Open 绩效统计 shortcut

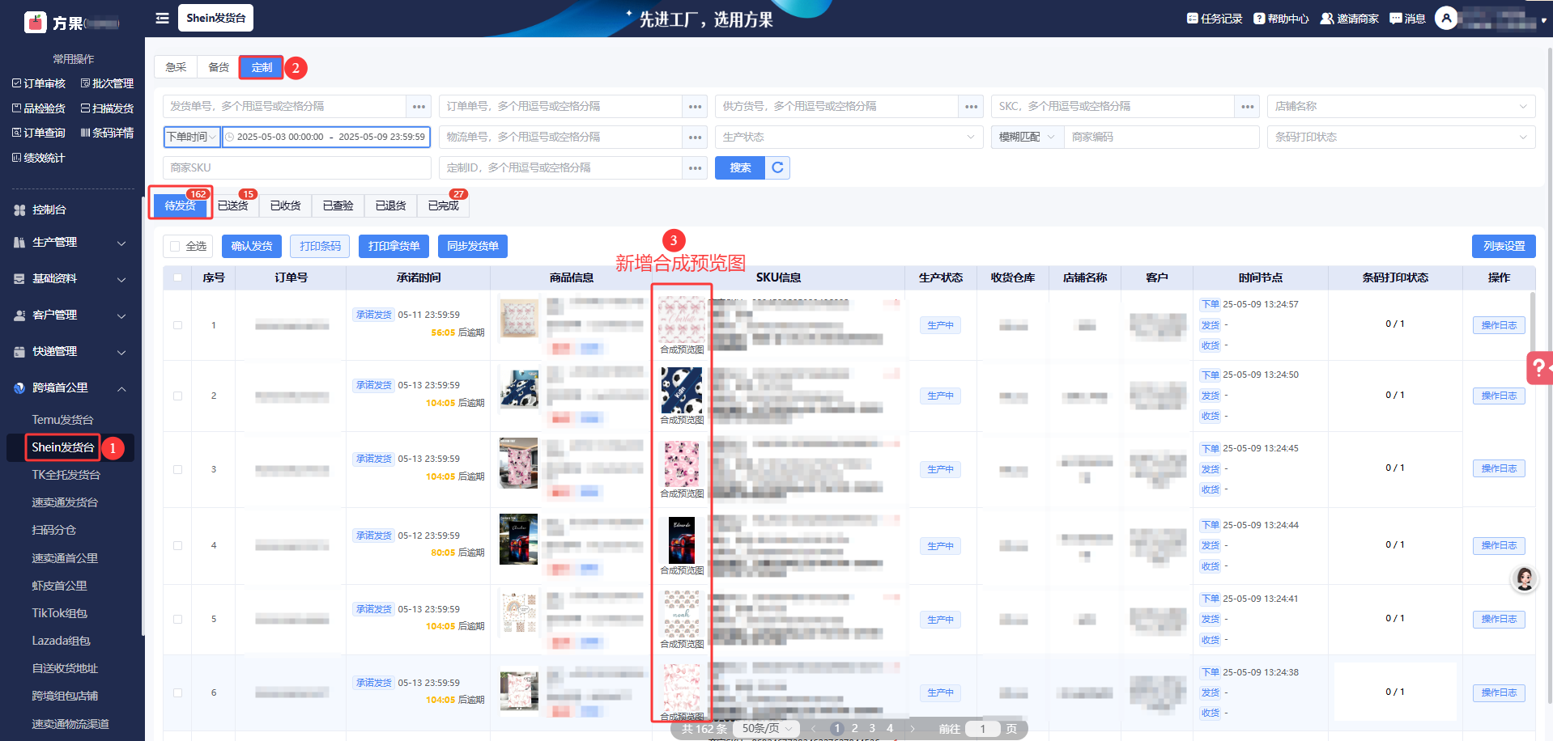pos(38,158)
